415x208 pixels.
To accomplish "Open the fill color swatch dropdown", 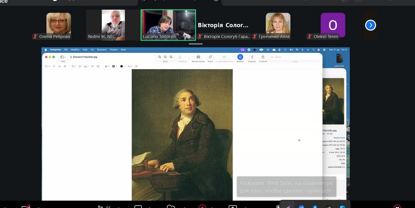I will (x=123, y=66).
